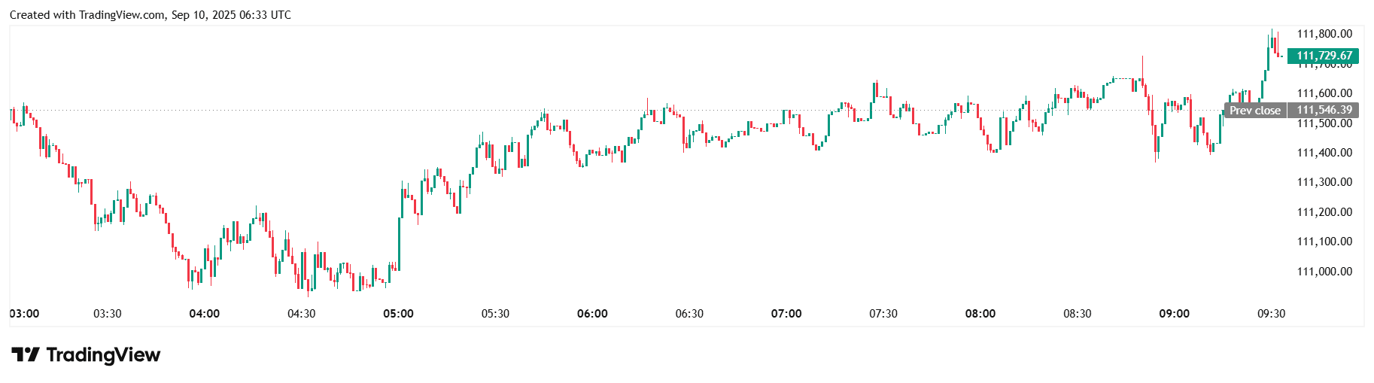Click the tall green candle at 05:00
This screenshot has height=383, width=1374.
(400, 242)
